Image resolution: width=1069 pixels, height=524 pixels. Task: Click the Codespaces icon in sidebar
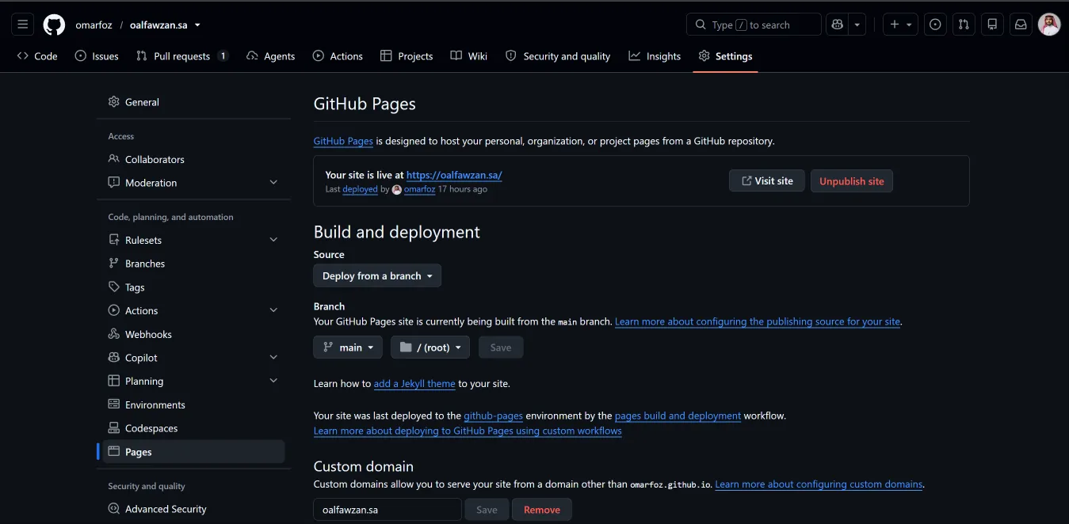click(114, 428)
